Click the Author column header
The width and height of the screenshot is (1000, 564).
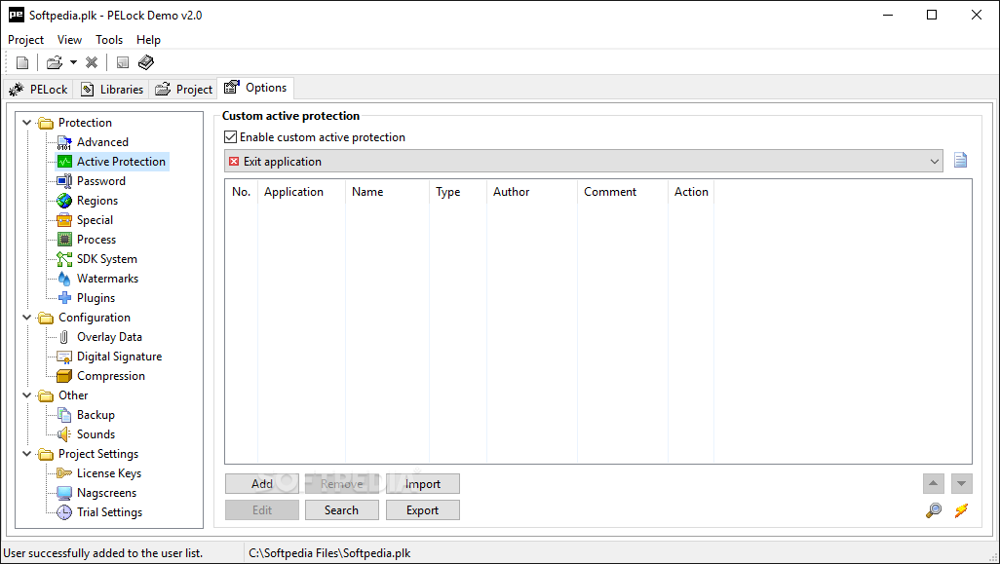(532, 192)
